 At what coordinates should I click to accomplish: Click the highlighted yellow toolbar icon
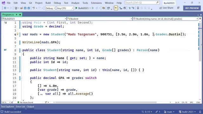click(116, 8)
